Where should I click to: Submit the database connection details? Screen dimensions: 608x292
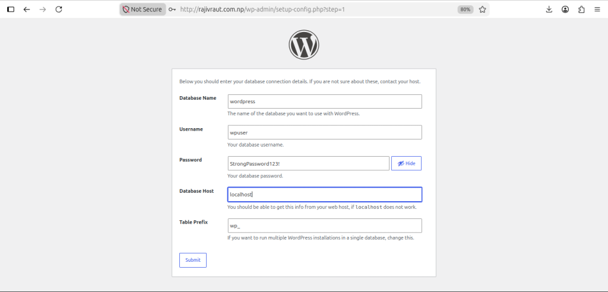[193, 260]
